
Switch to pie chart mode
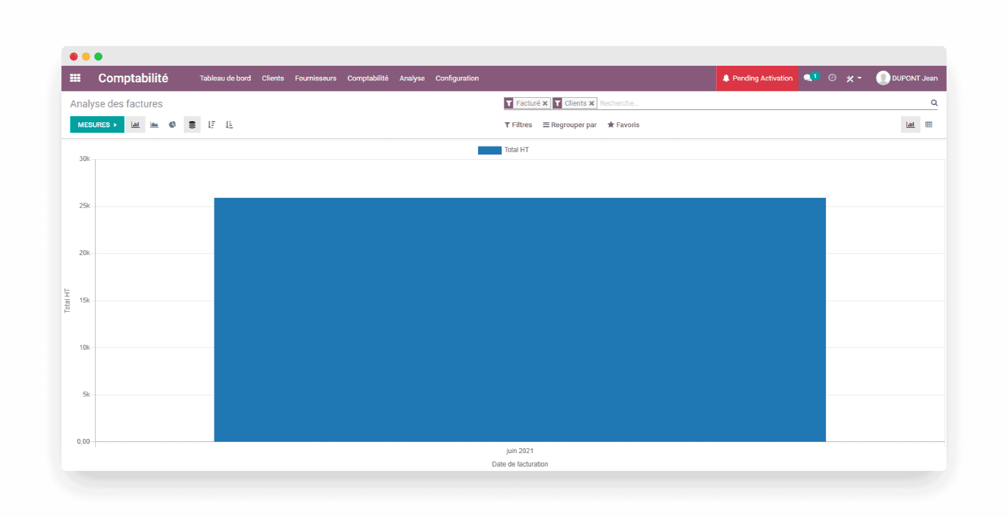[173, 125]
